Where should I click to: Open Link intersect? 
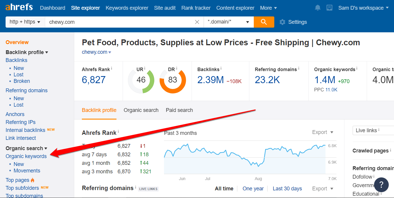21,138
